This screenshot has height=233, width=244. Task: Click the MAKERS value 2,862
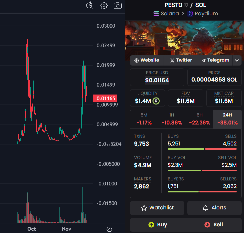pos(142,186)
